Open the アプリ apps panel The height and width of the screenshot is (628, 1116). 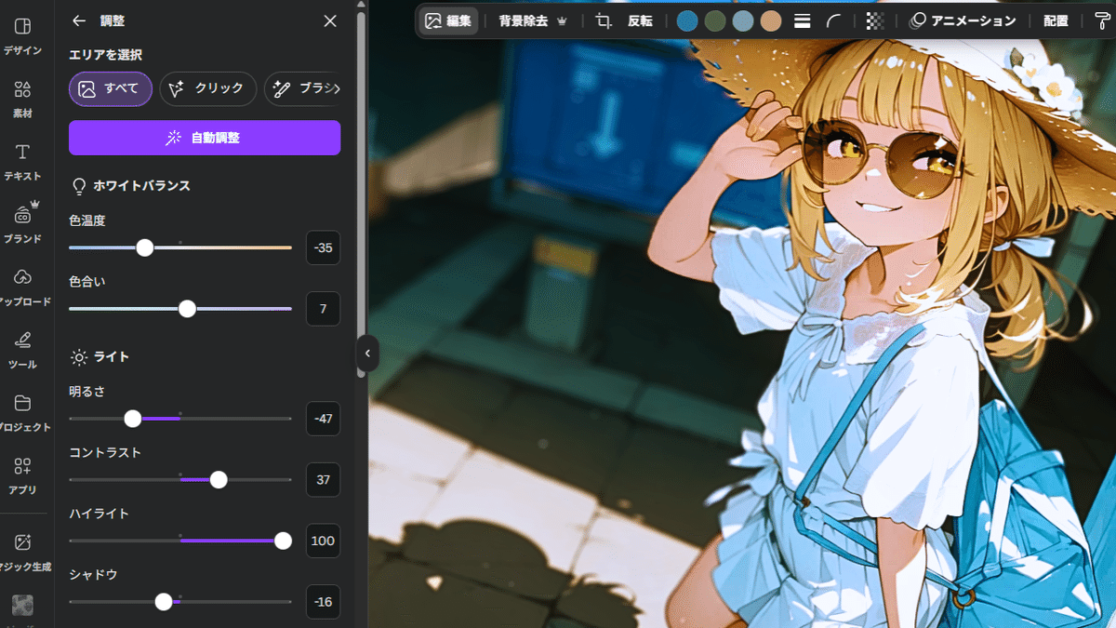tap(22, 474)
